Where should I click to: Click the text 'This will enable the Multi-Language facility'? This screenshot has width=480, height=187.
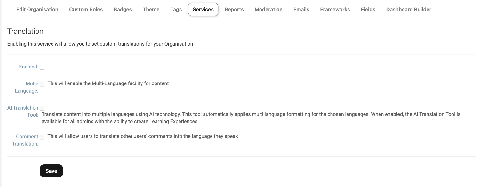pyautogui.click(x=108, y=83)
